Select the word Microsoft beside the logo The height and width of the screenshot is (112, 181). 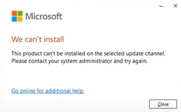[x=44, y=16]
